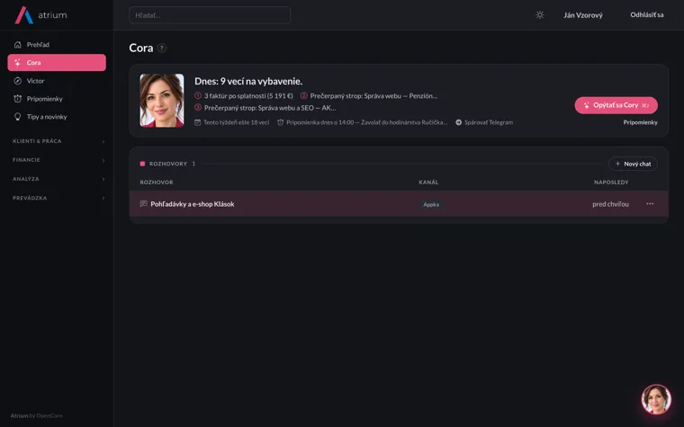Click Cora's portrait photo in summary card

[x=162, y=101]
